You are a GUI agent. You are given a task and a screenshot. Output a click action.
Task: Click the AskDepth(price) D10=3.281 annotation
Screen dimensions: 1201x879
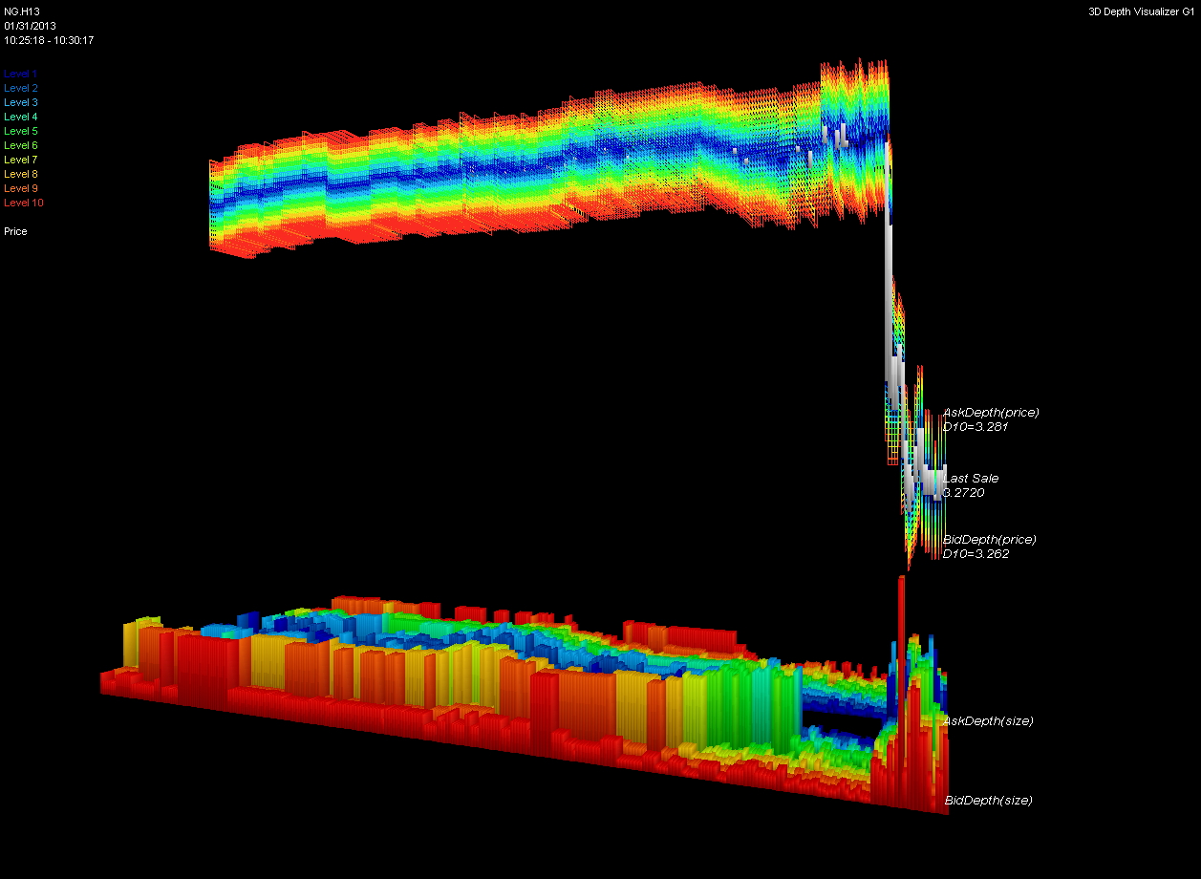(x=991, y=419)
